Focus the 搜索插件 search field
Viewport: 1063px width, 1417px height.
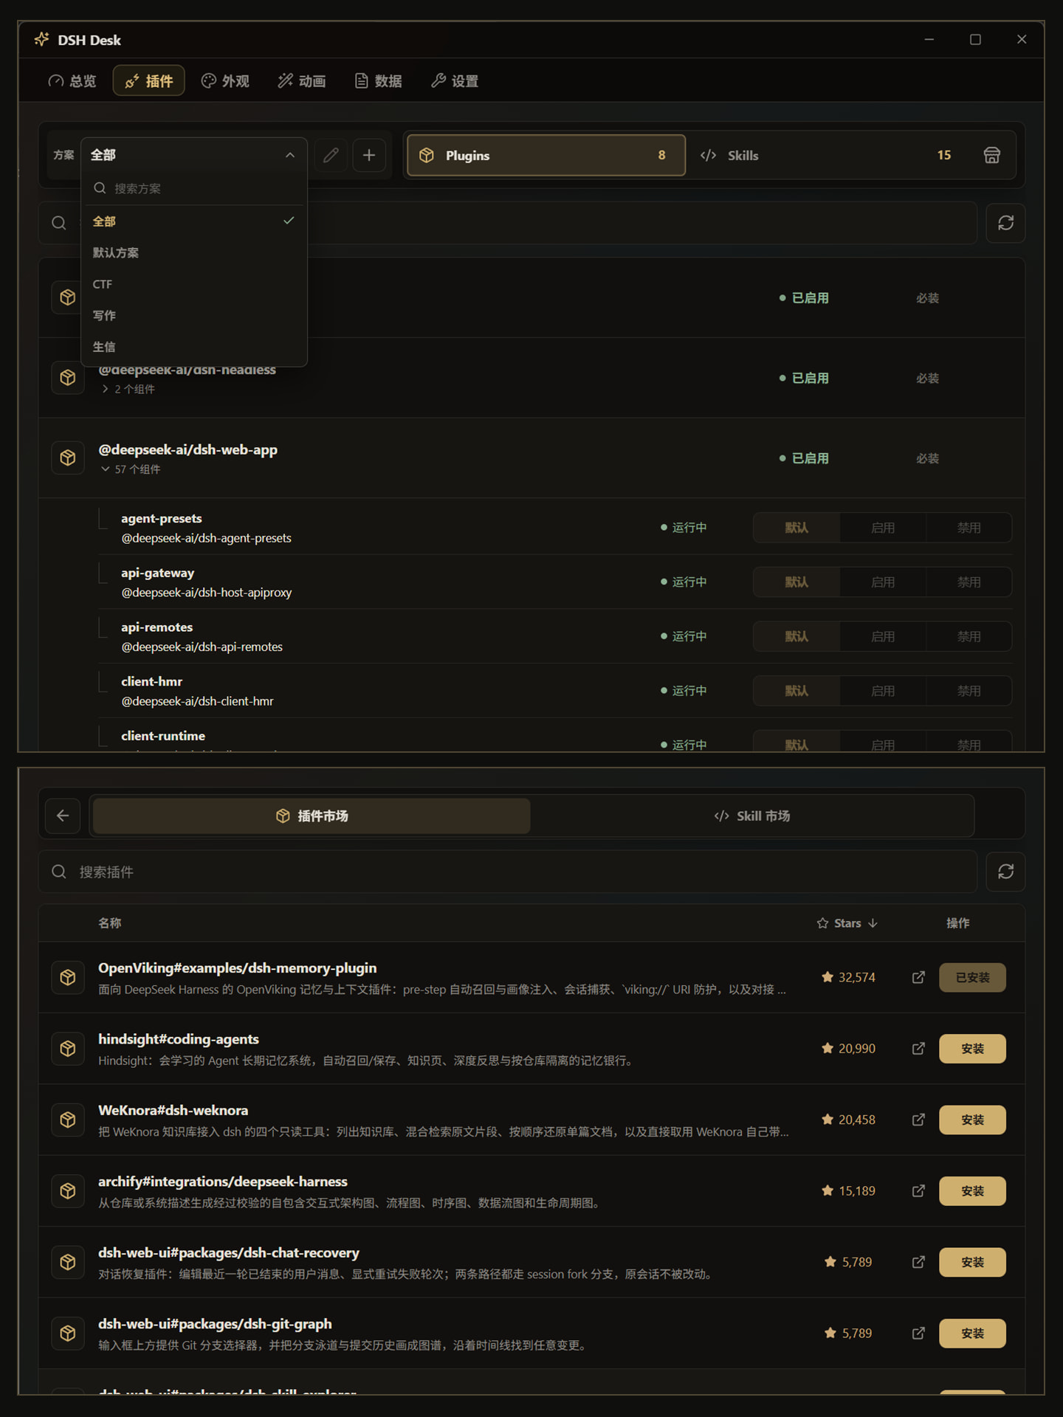coord(508,872)
